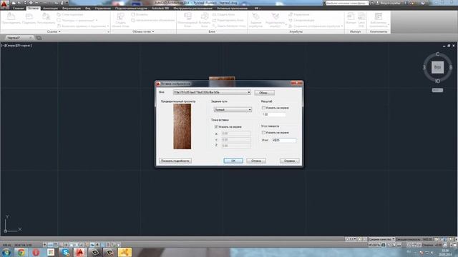Image resolution: width=458 pixels, height=257 pixels.
Task: Click the Справка (Help) button
Action: click(289, 161)
